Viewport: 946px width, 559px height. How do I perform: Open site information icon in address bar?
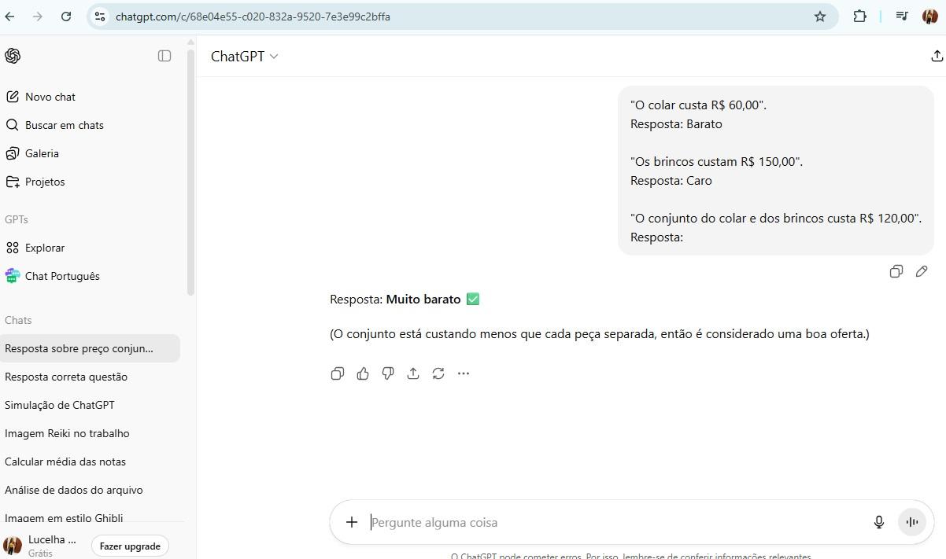click(x=99, y=16)
